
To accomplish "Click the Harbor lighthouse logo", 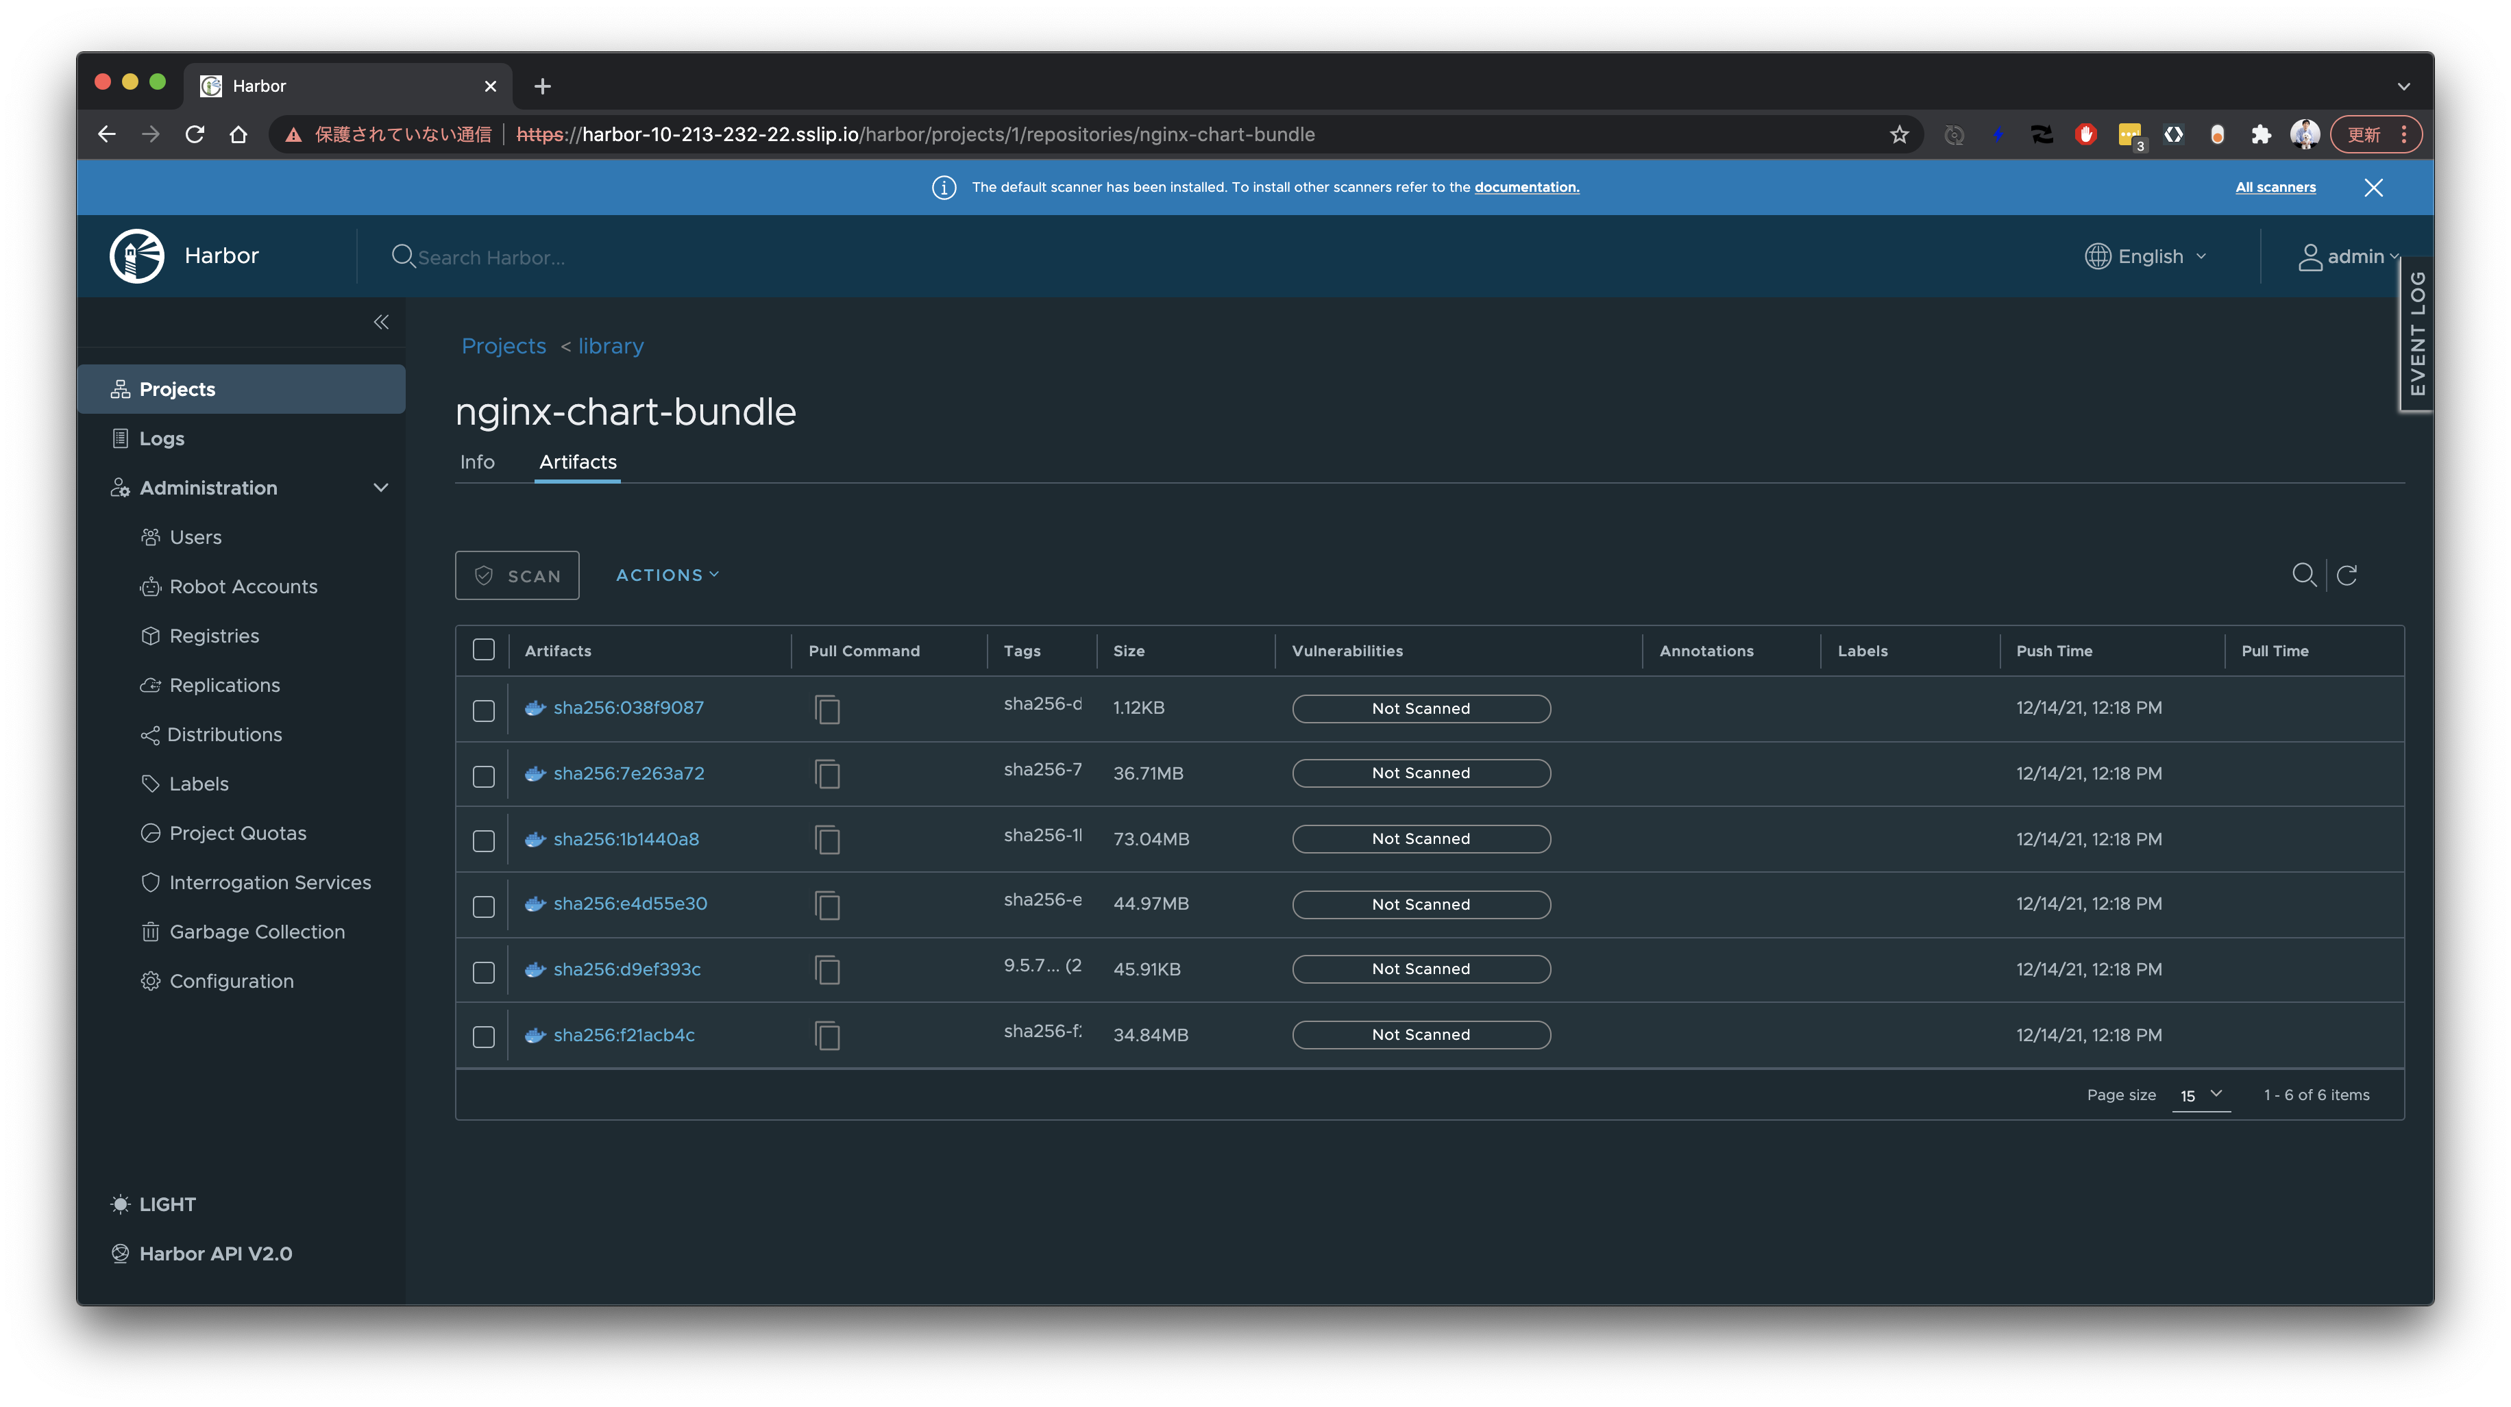I will pyautogui.click(x=136, y=256).
